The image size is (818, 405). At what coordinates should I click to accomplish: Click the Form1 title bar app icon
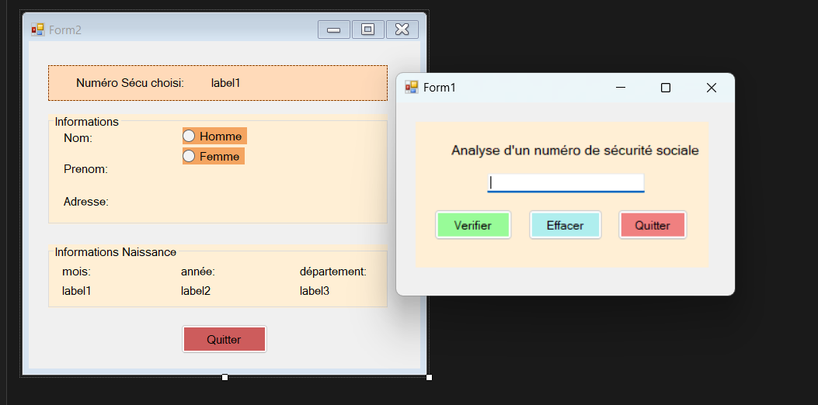pyautogui.click(x=412, y=88)
